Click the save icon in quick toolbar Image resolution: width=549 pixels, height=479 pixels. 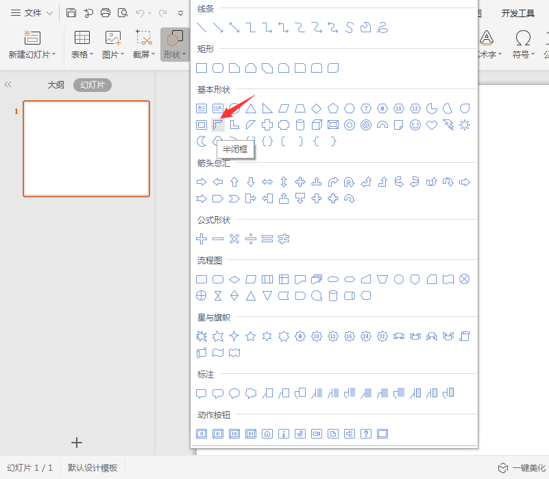tap(71, 12)
